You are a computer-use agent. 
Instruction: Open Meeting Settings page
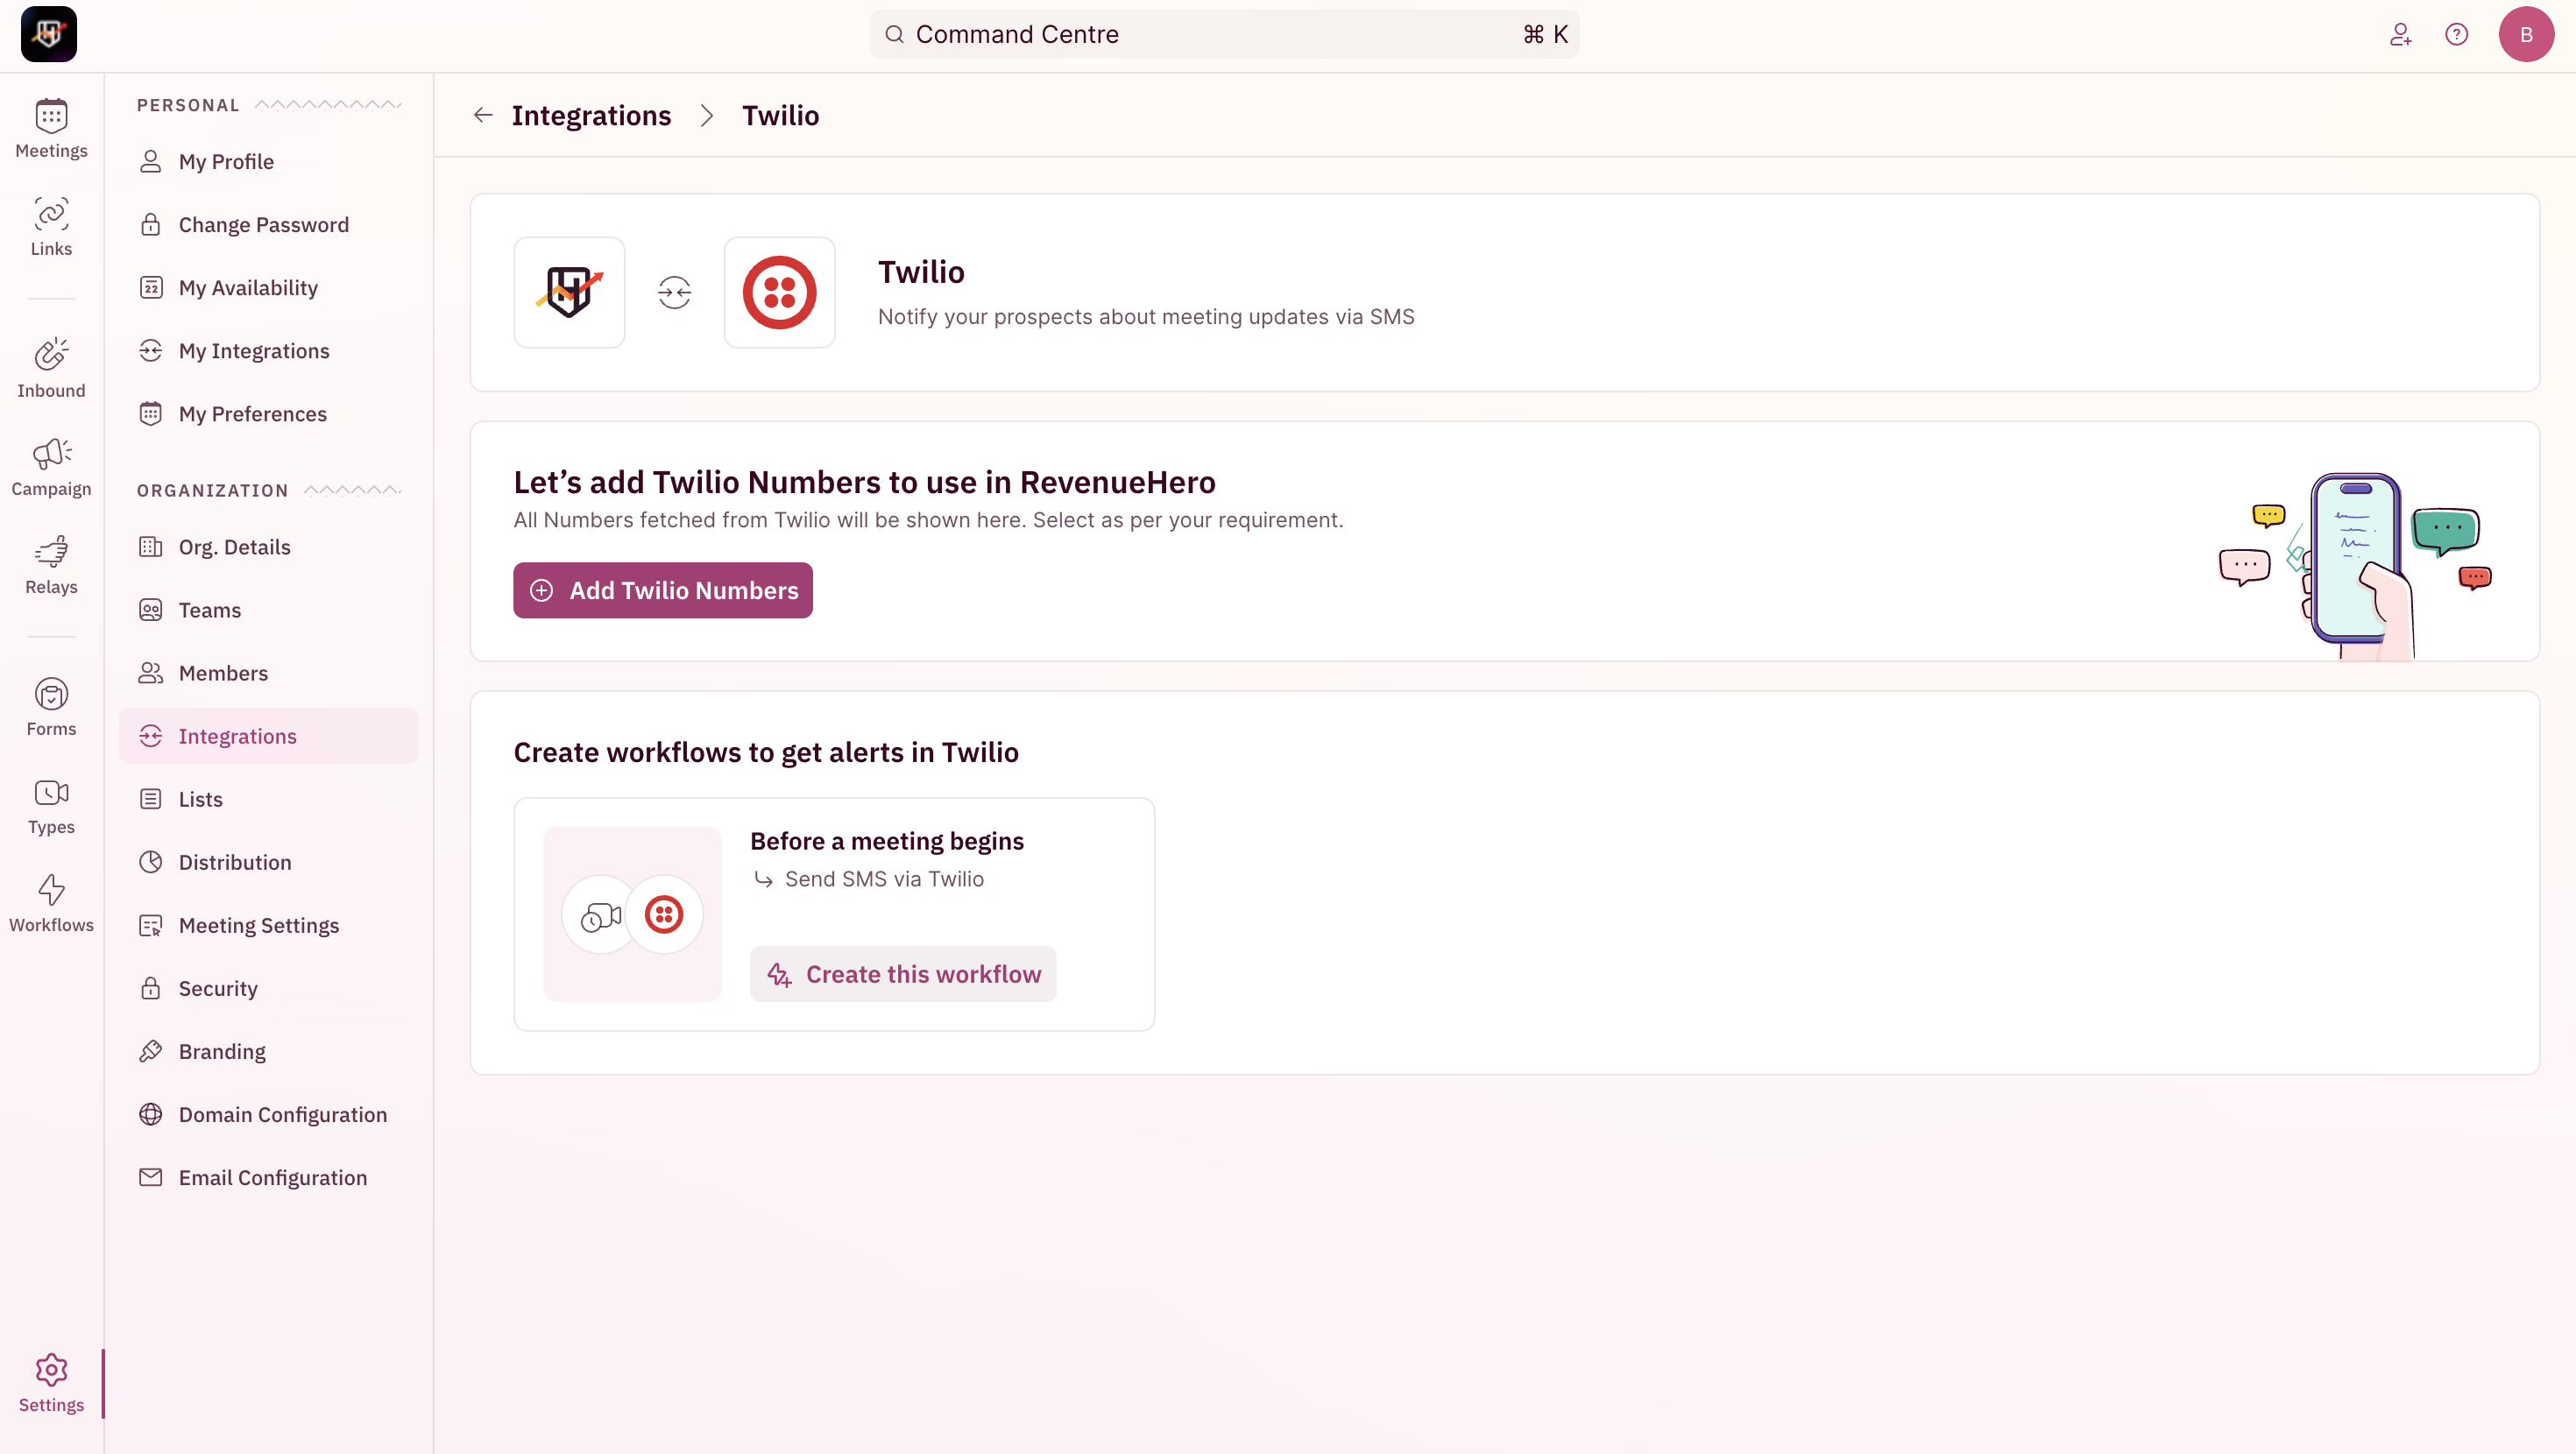pyautogui.click(x=269, y=924)
